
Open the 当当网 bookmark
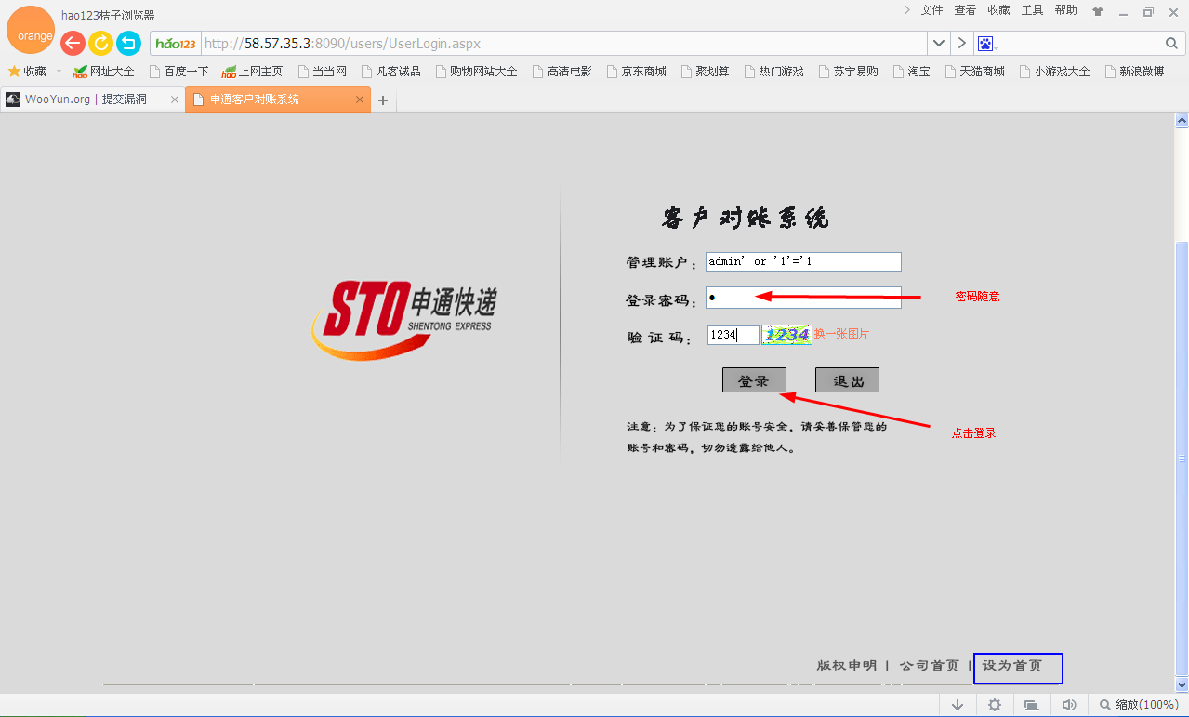(322, 72)
